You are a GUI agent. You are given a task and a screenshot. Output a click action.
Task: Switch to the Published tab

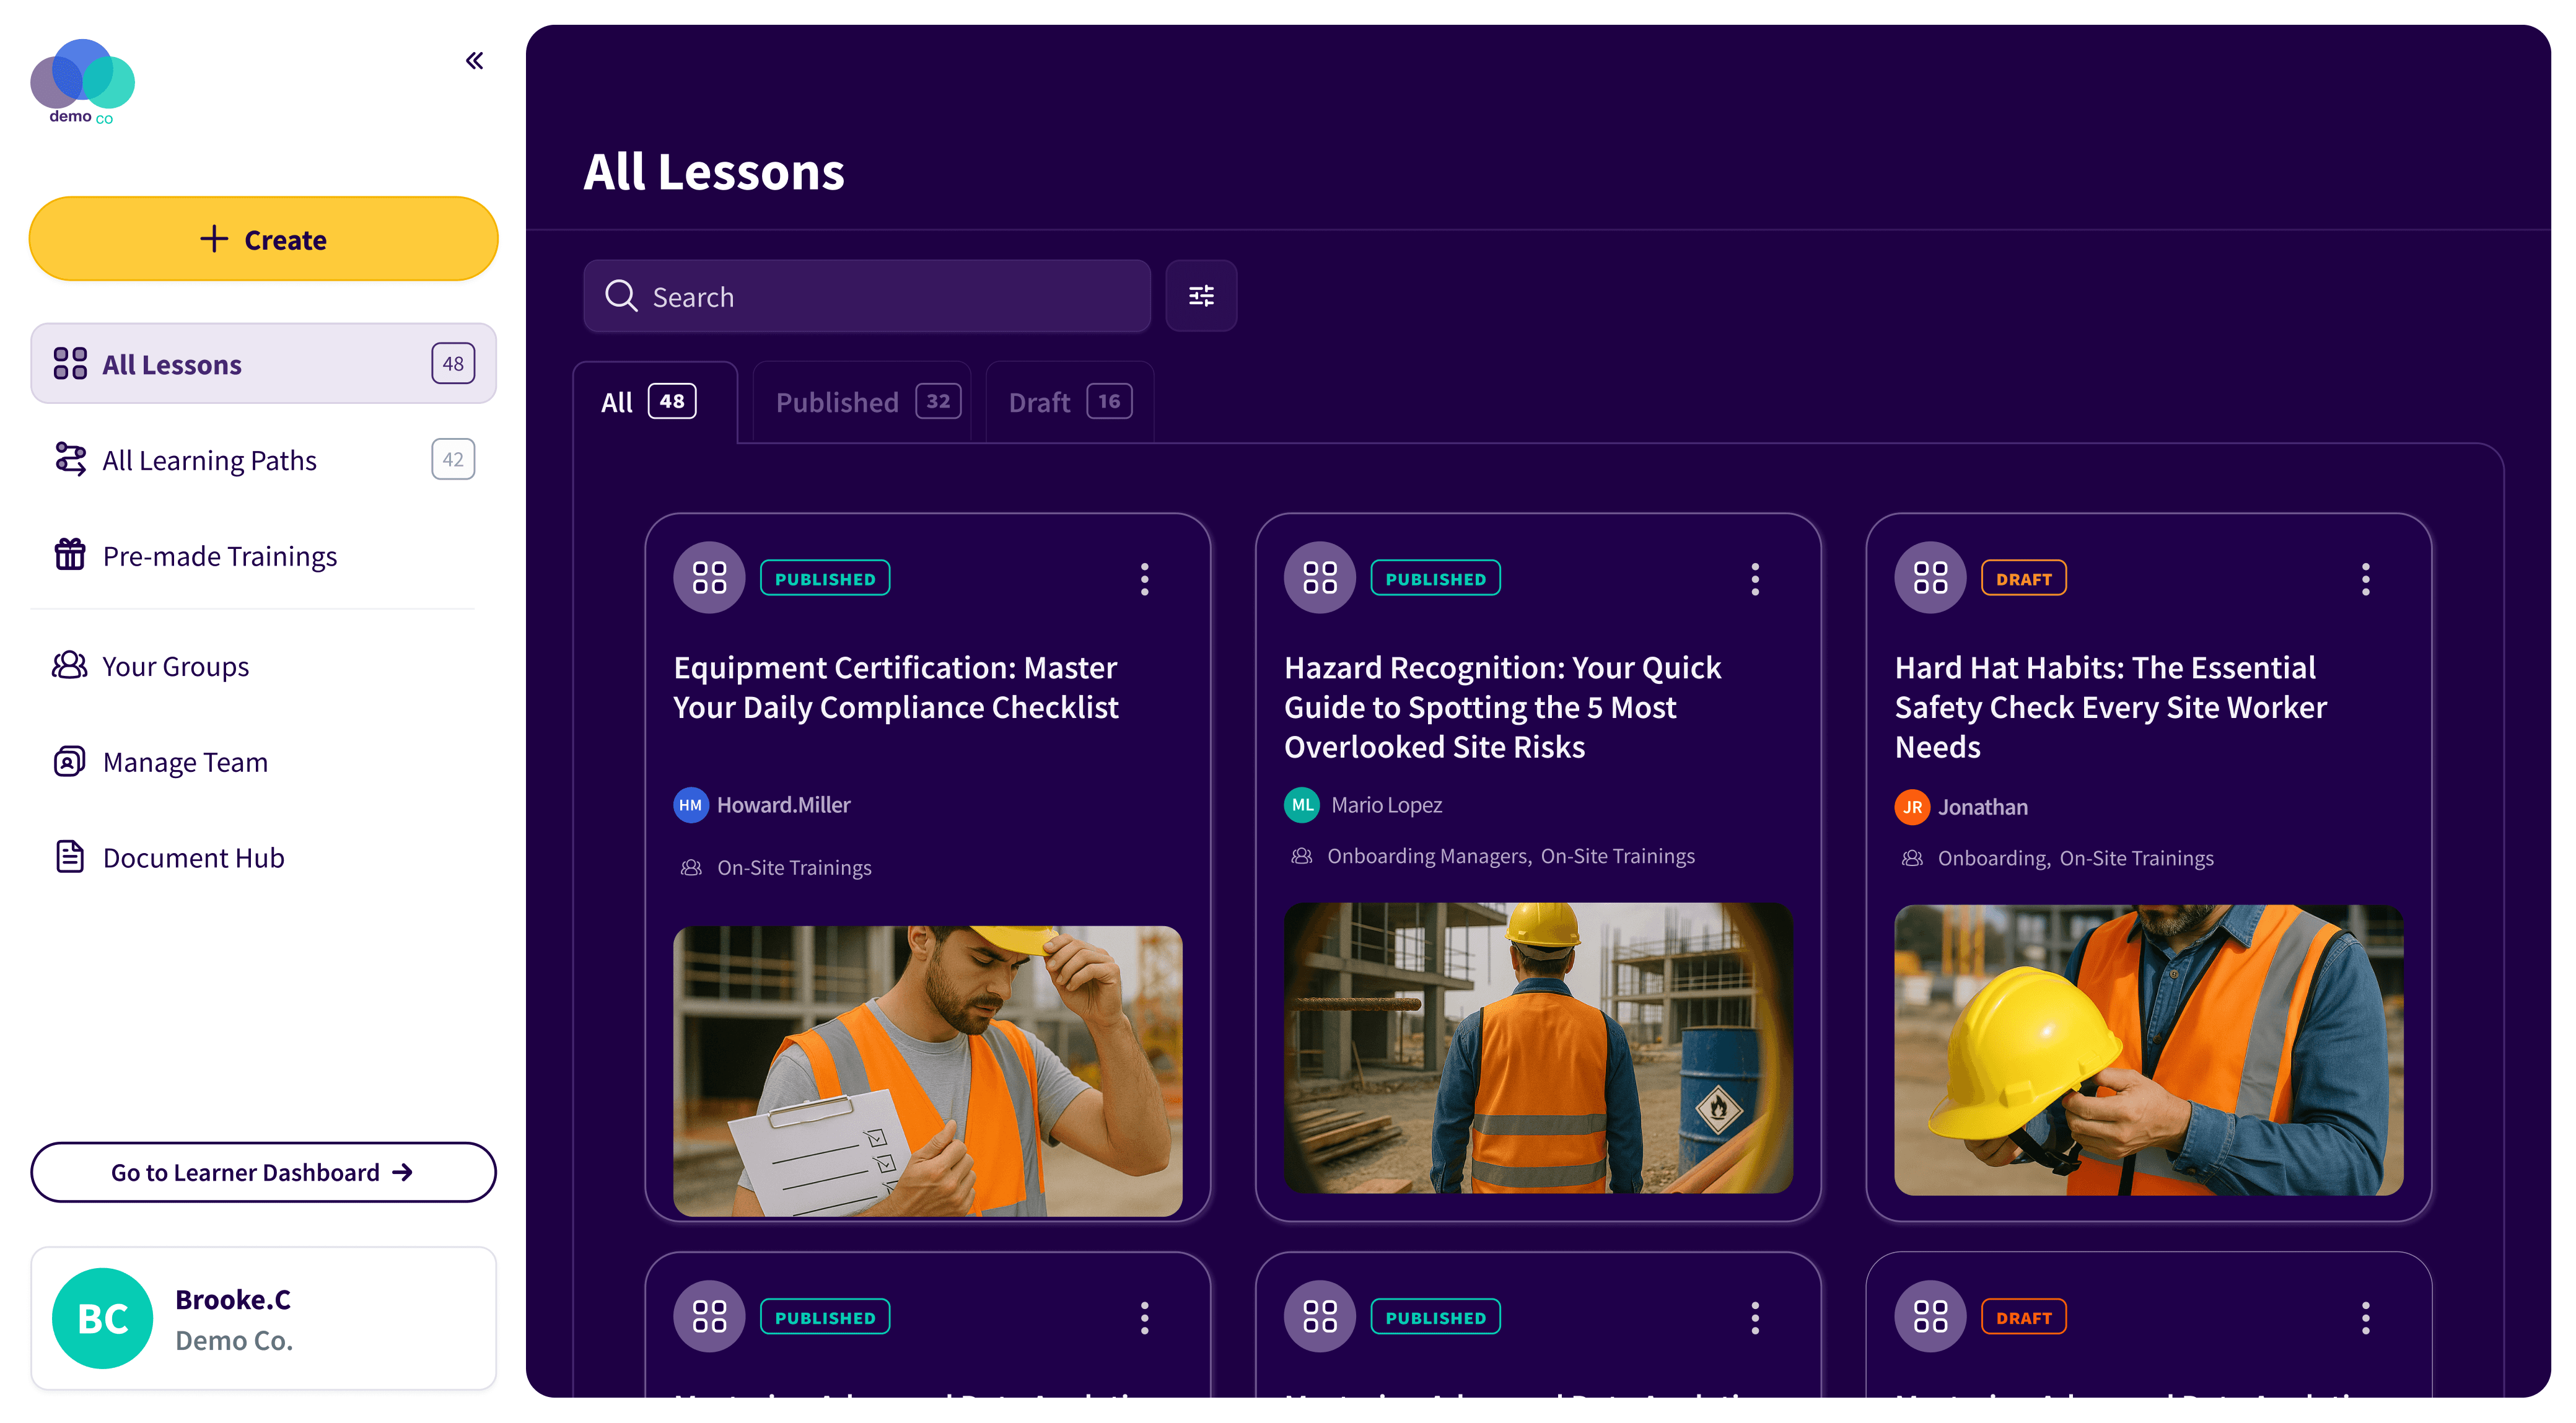coord(862,402)
